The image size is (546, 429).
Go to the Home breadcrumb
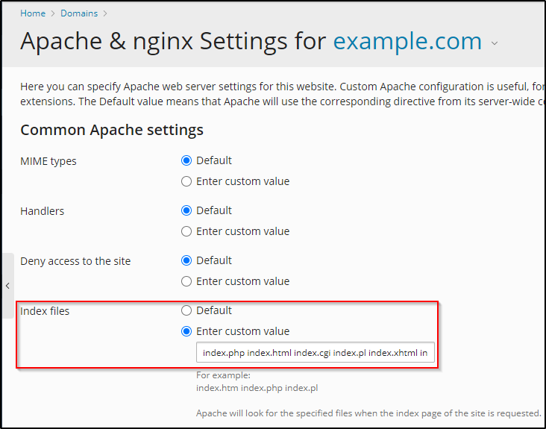pos(33,13)
